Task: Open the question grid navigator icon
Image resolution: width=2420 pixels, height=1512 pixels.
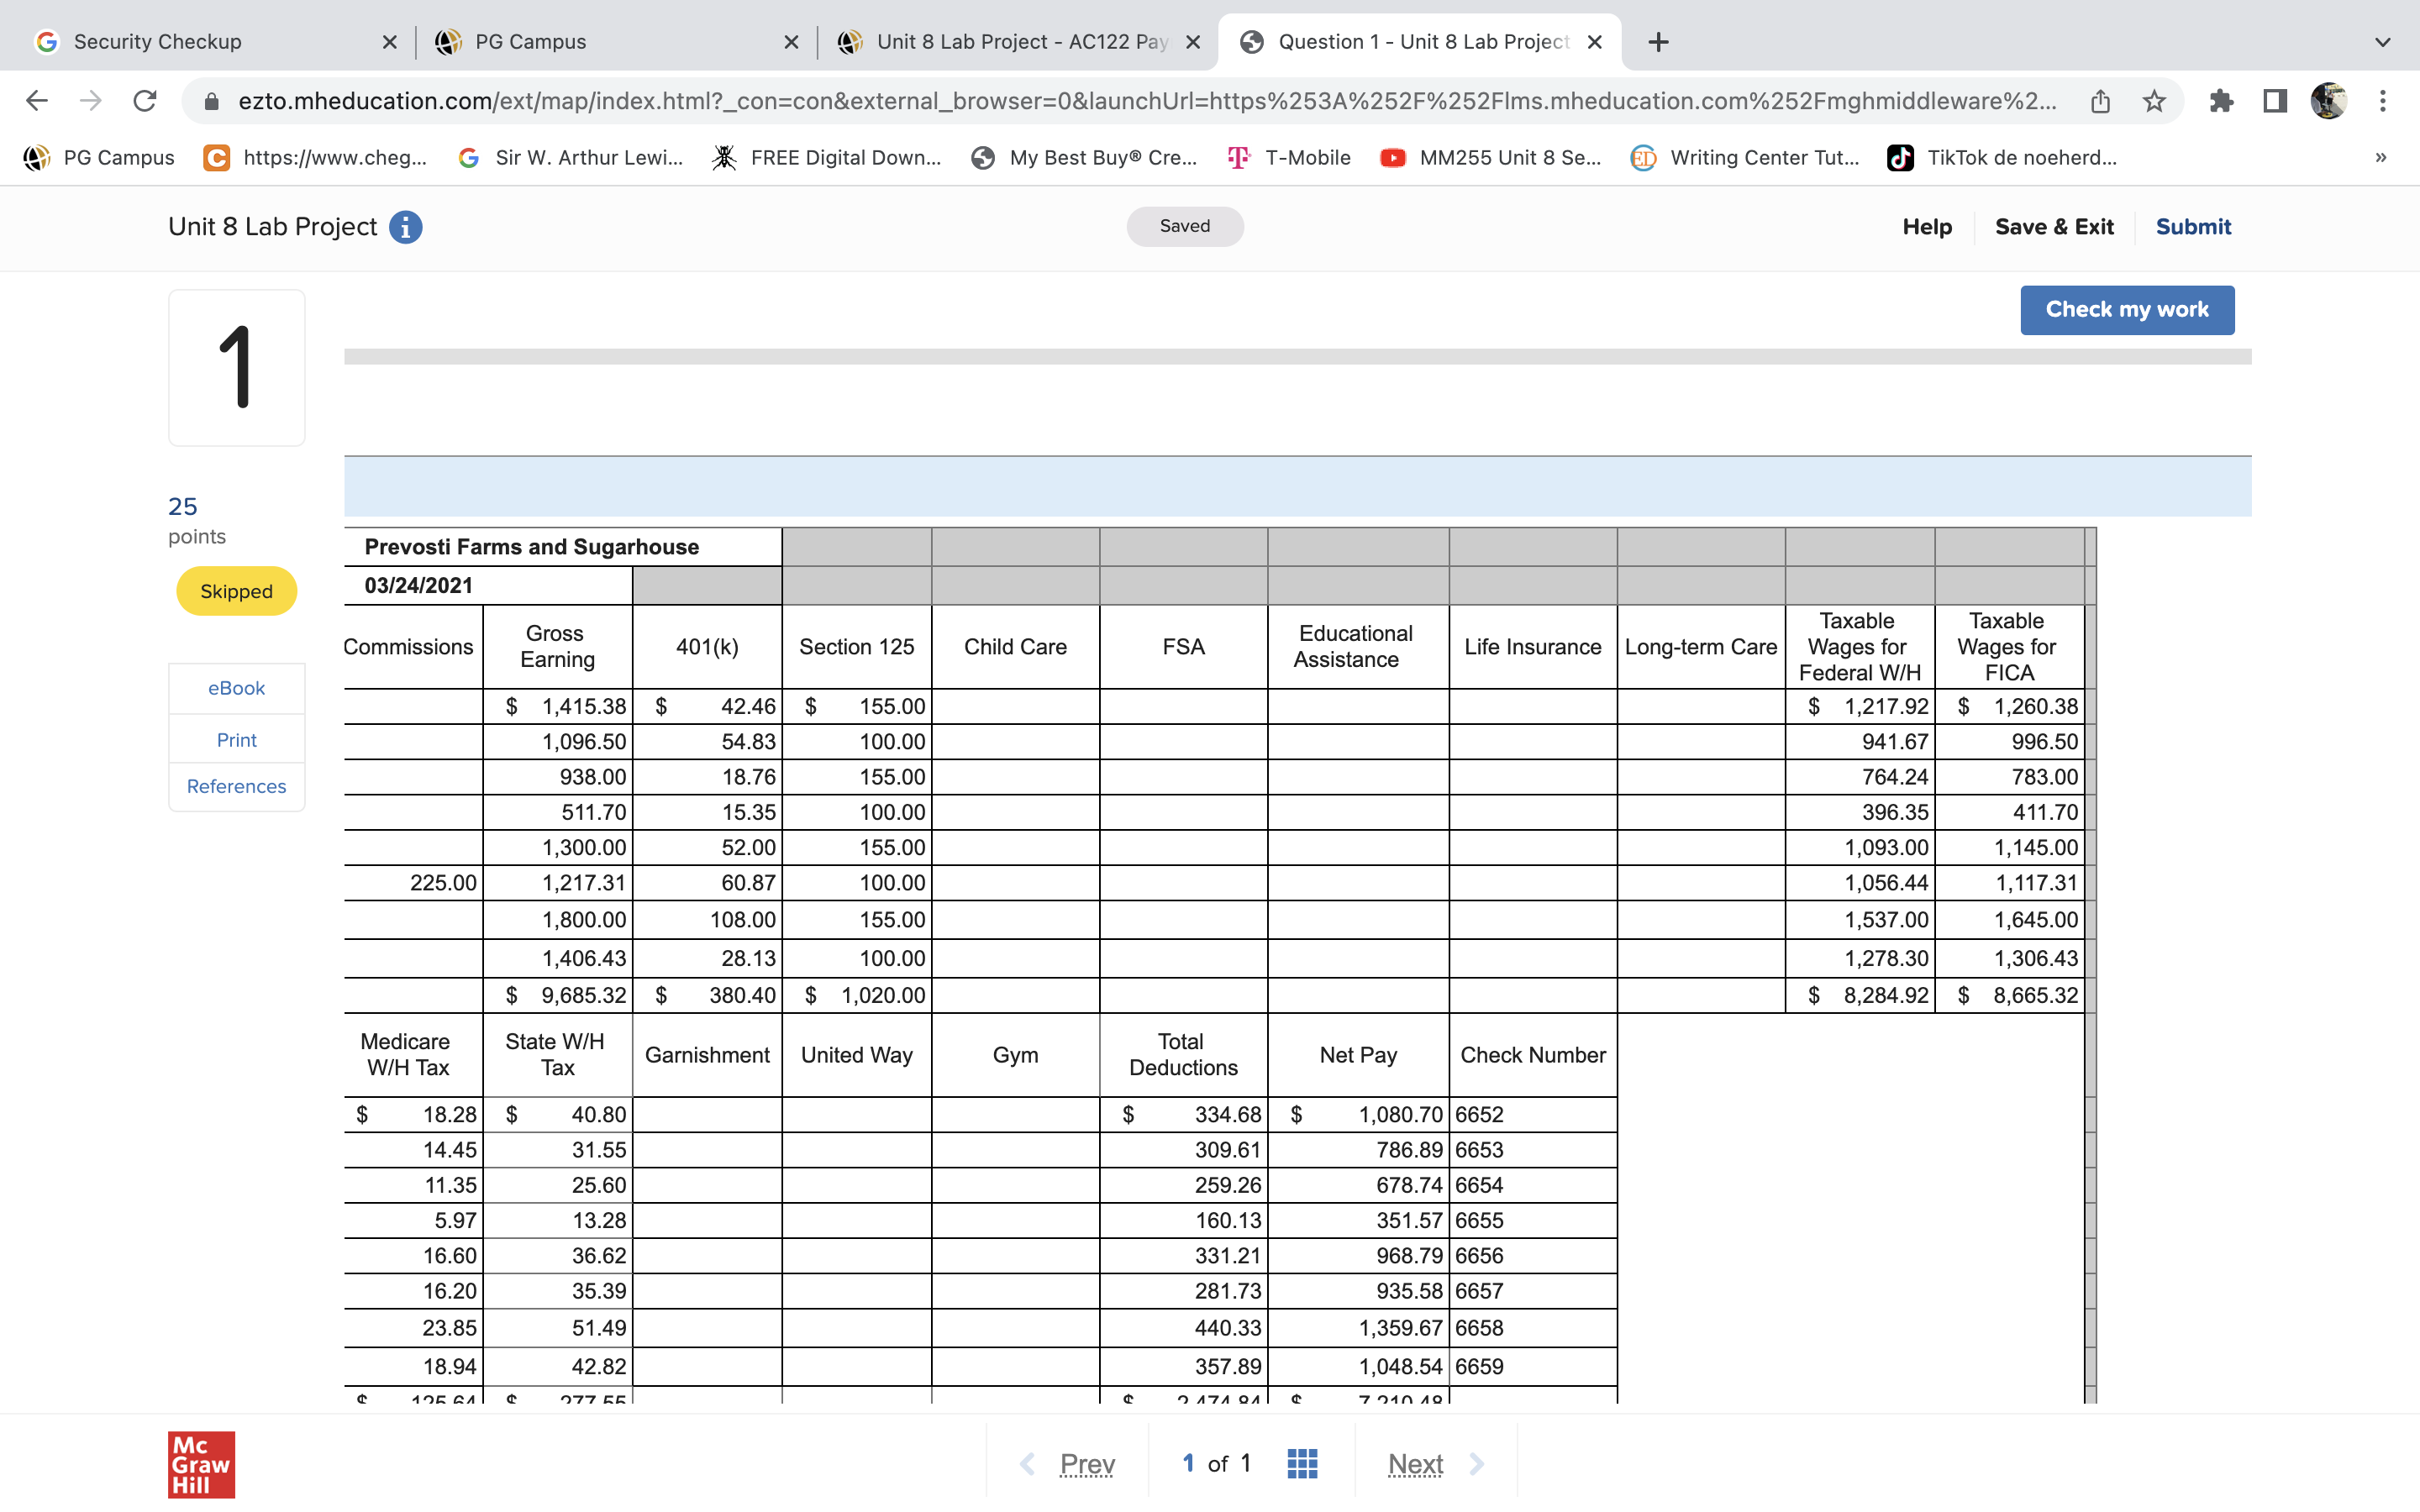Action: click(x=1301, y=1463)
